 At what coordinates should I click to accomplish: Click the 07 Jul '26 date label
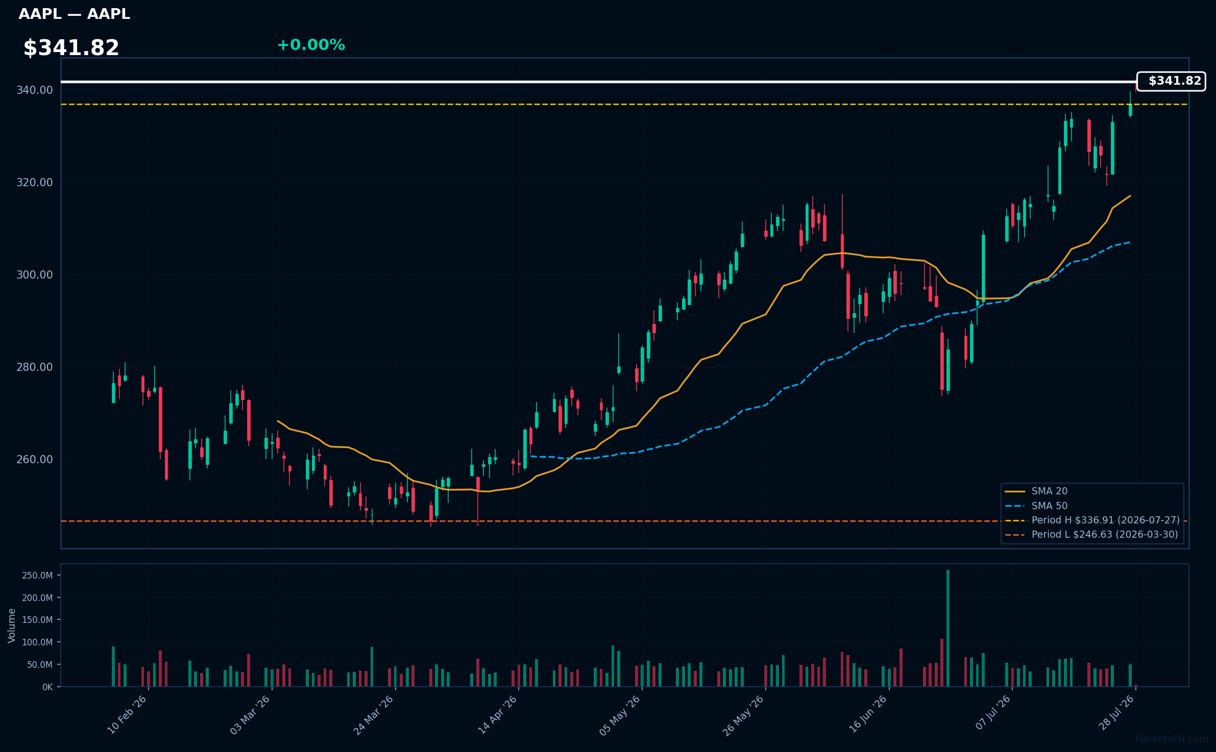993,712
